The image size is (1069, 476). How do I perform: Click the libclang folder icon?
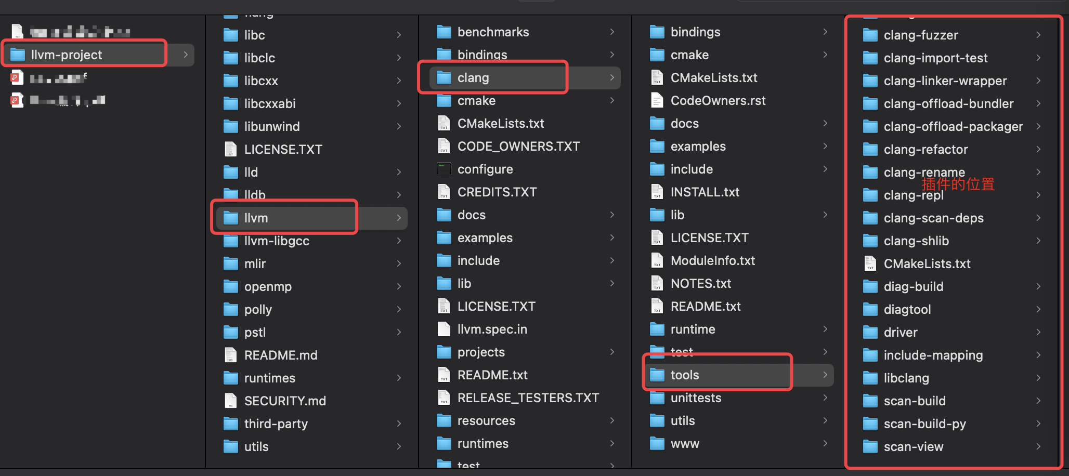870,378
